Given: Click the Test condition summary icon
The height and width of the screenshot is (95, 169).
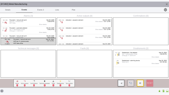Looking at the screenshot, I should pos(69,81).
